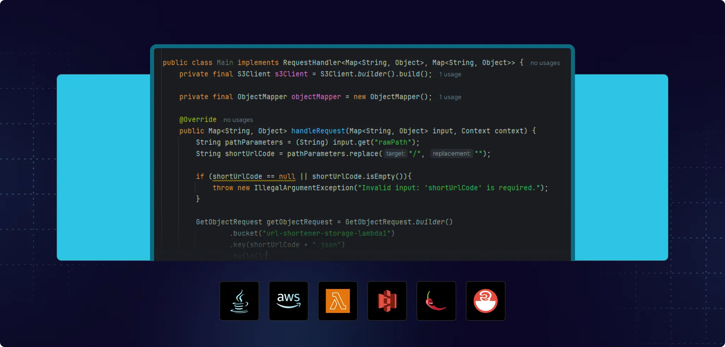Click the '1 usage' hint on s3Client line

click(450, 74)
